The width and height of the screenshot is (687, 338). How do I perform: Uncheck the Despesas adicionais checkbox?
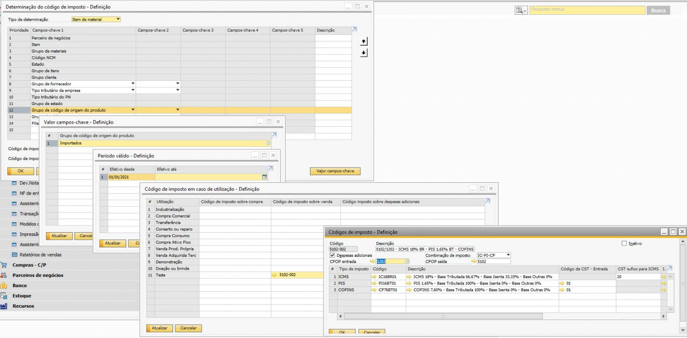click(x=332, y=255)
